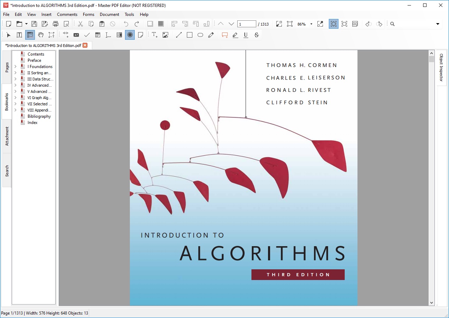Expand the III Data Structures bookmark
Screen dimensions: 449x318
[15, 79]
